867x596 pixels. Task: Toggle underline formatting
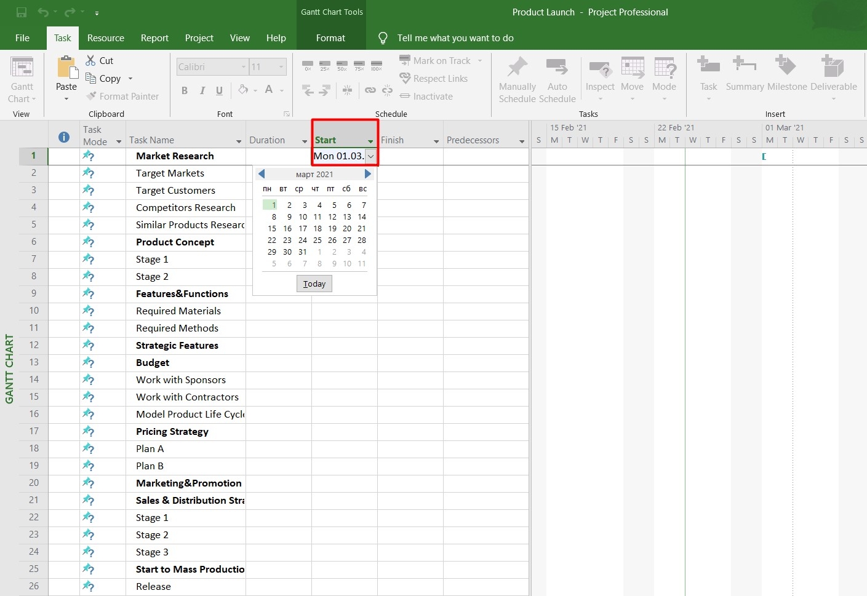[x=219, y=90]
